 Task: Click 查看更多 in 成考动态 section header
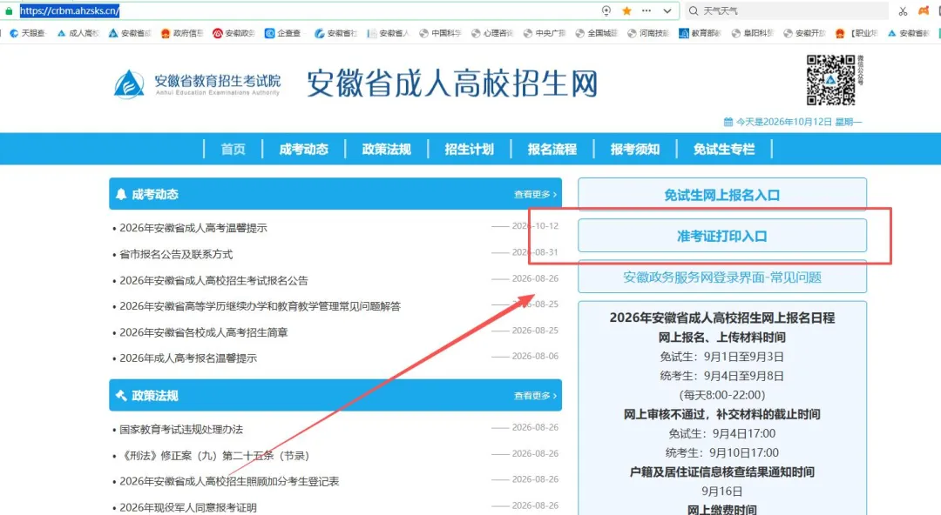[x=535, y=194]
